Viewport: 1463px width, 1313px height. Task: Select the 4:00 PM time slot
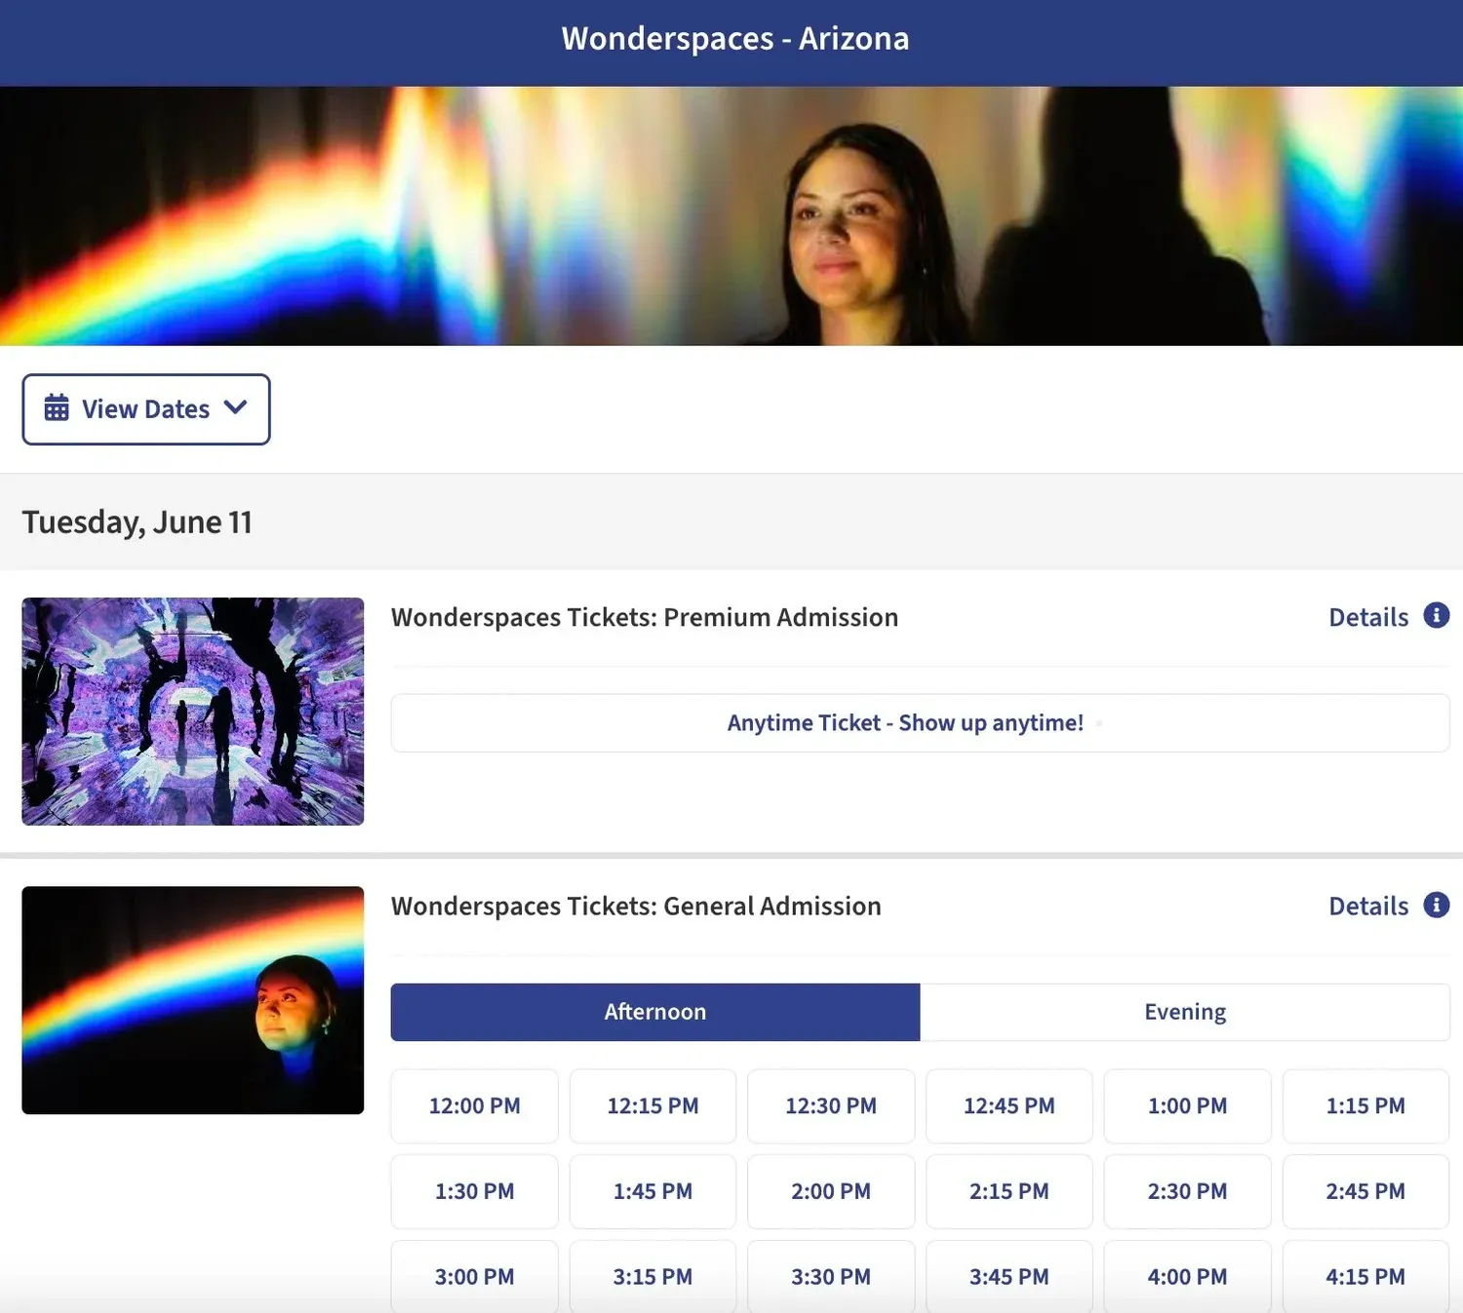tap(1187, 1277)
